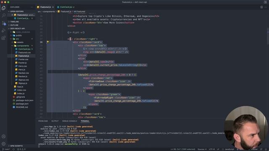
Task: Expand the Outline section
Action: [x=21, y=25]
